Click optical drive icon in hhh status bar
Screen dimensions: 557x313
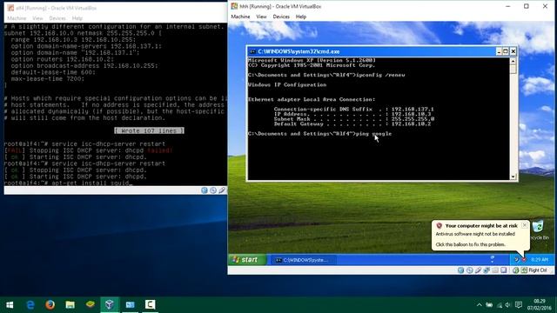pyautogui.click(x=470, y=270)
